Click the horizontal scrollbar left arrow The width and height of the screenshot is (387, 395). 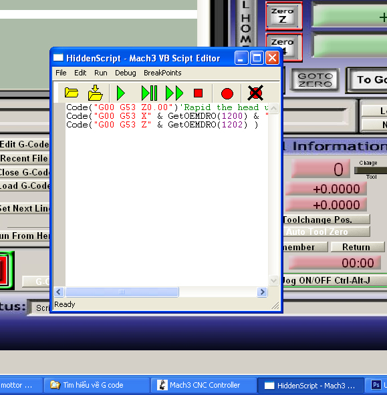click(59, 292)
